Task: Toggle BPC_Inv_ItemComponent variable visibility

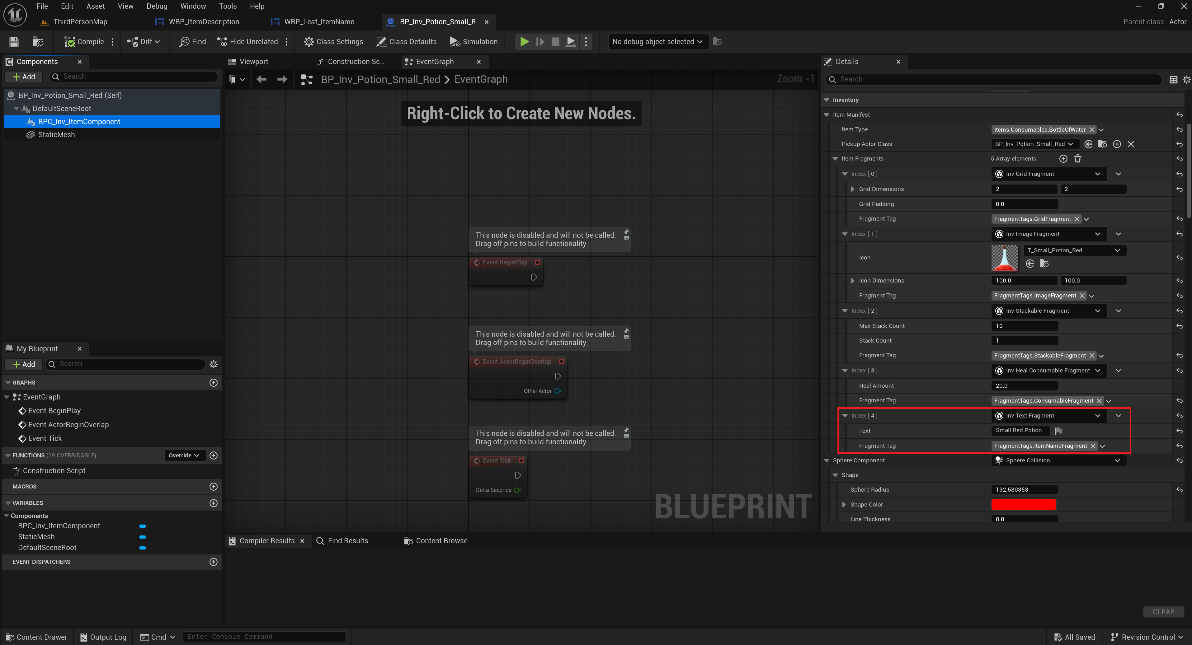Action: [x=143, y=526]
